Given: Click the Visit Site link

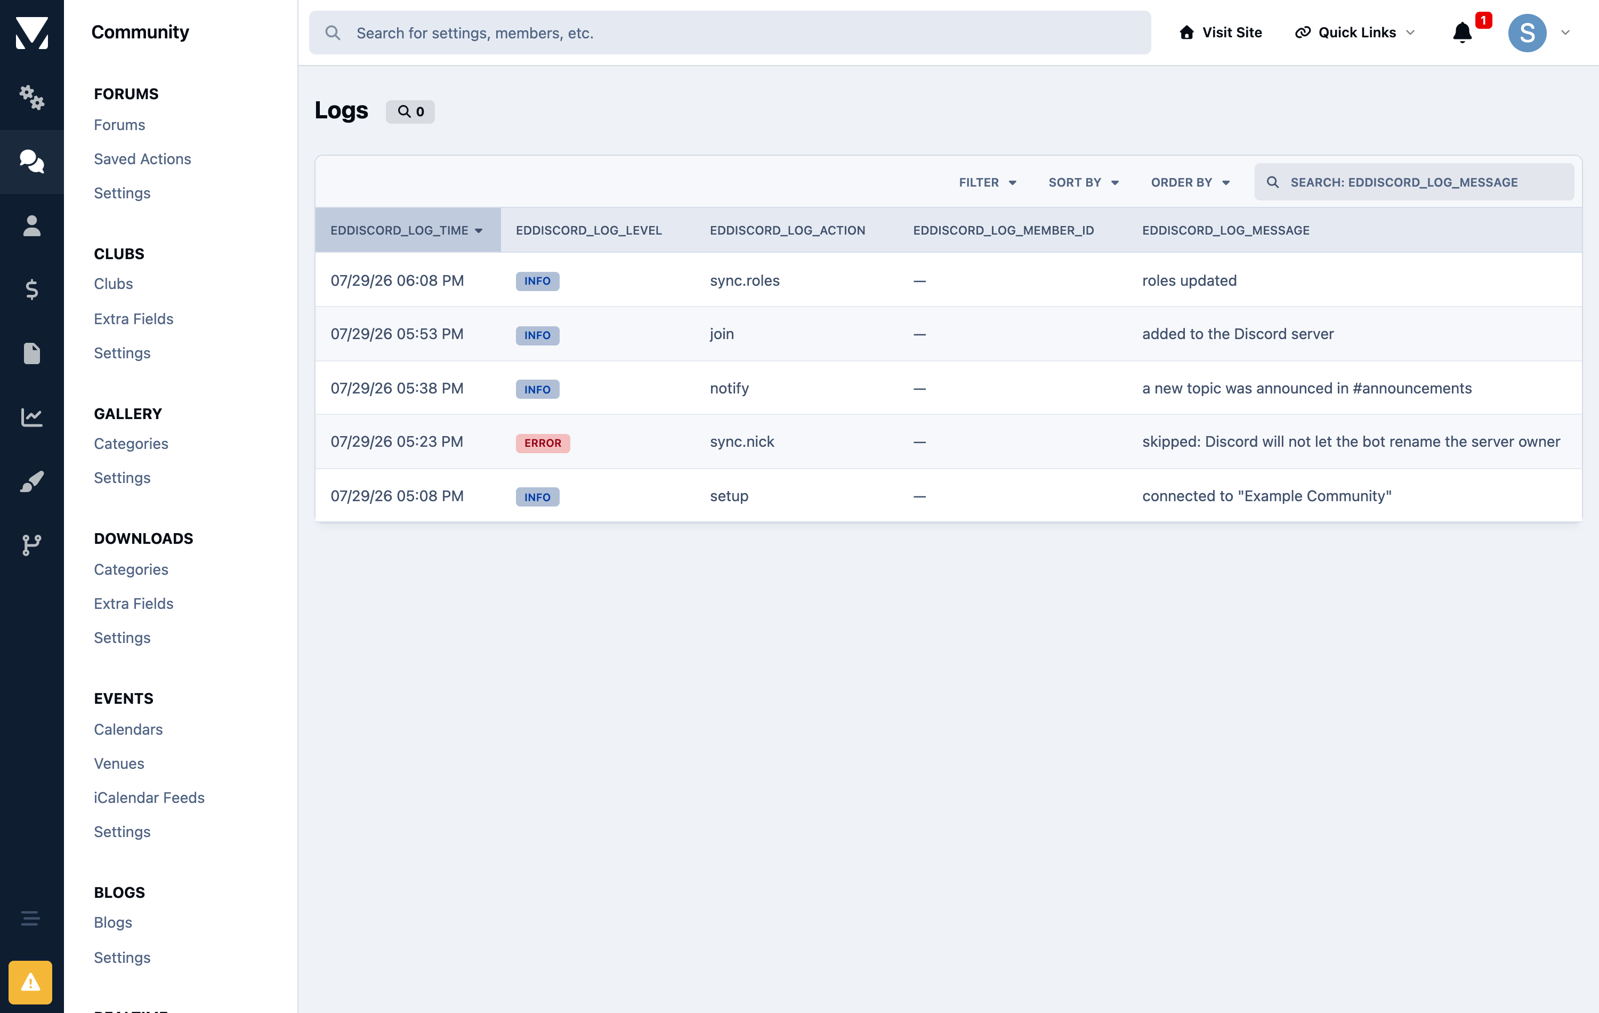Looking at the screenshot, I should (x=1221, y=33).
